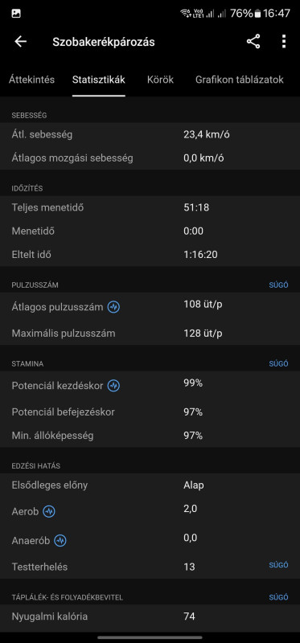The height and width of the screenshot is (643, 300).
Task: Open SÚGÓ help for Pulzusszám
Action: 278,285
